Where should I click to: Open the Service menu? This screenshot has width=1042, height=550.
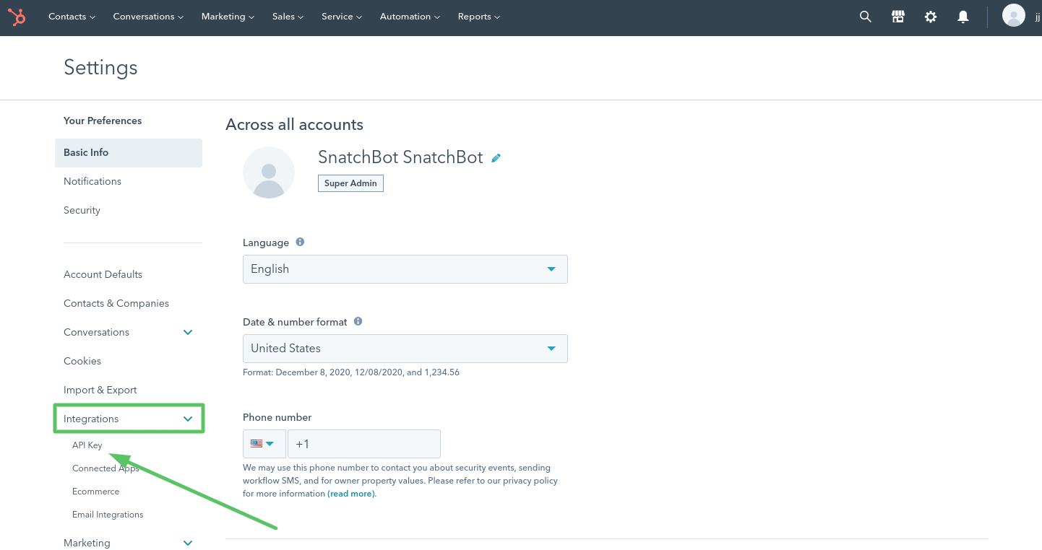point(342,17)
